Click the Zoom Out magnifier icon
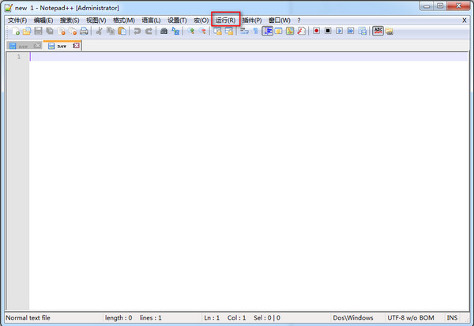This screenshot has height=326, width=474. pyautogui.click(x=202, y=31)
